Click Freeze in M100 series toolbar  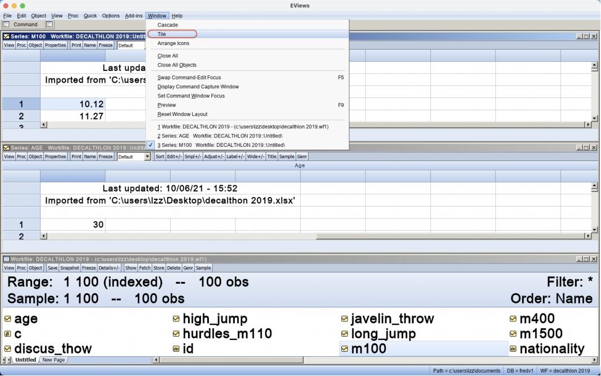coord(106,45)
